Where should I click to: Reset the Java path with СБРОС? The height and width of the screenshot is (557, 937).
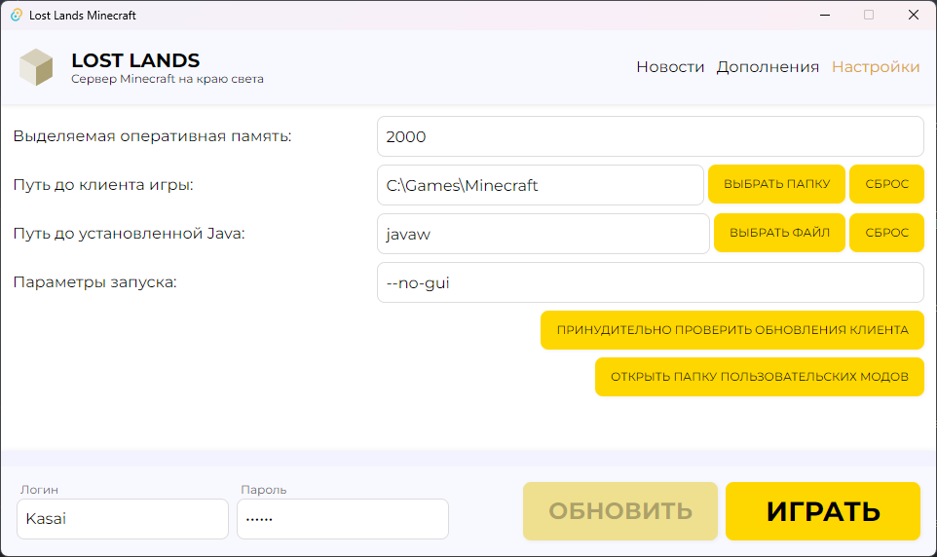point(886,233)
